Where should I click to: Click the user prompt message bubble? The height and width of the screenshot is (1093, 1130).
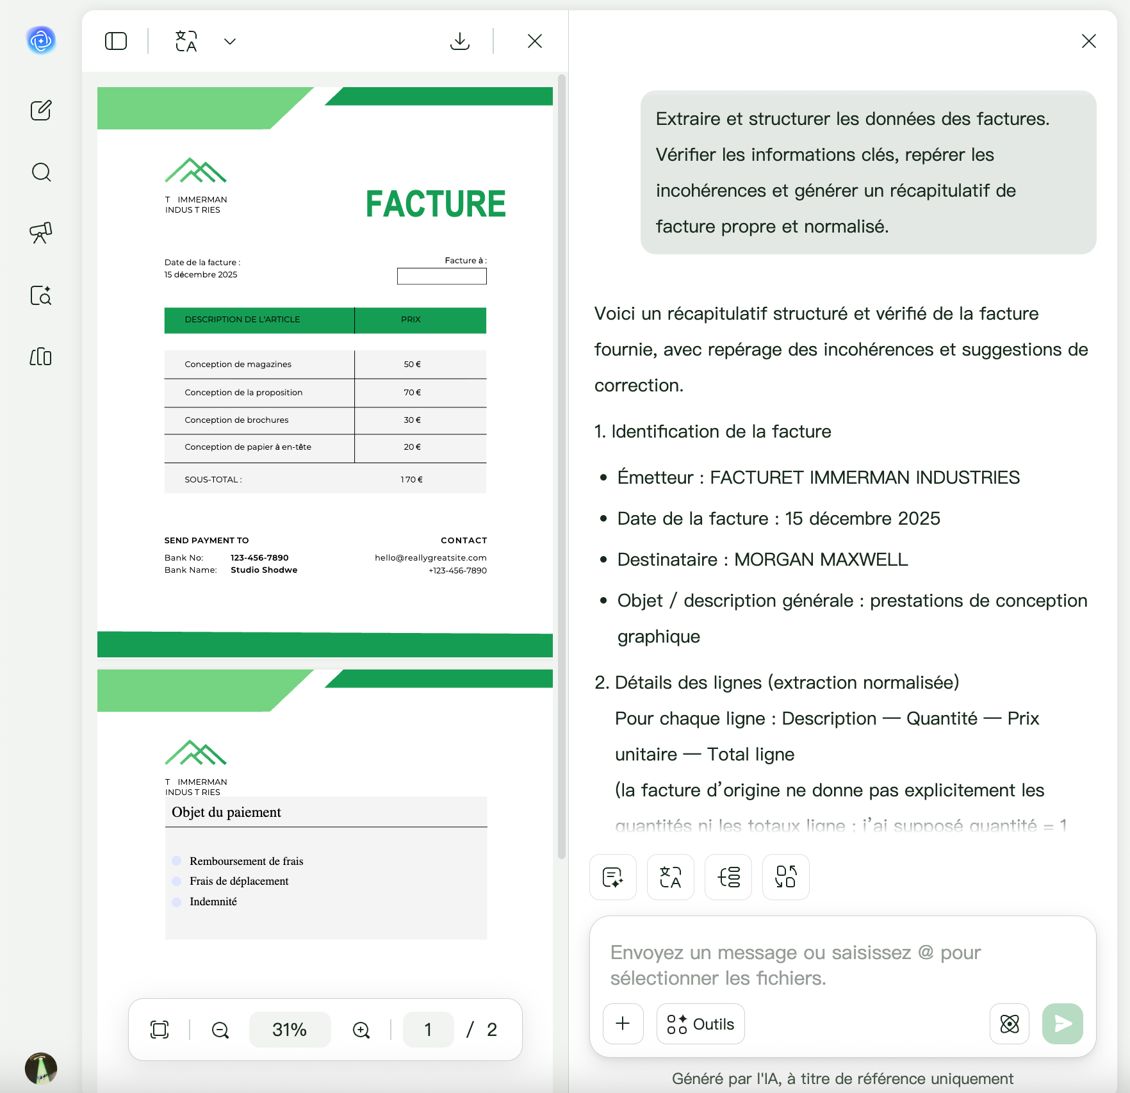coord(869,172)
